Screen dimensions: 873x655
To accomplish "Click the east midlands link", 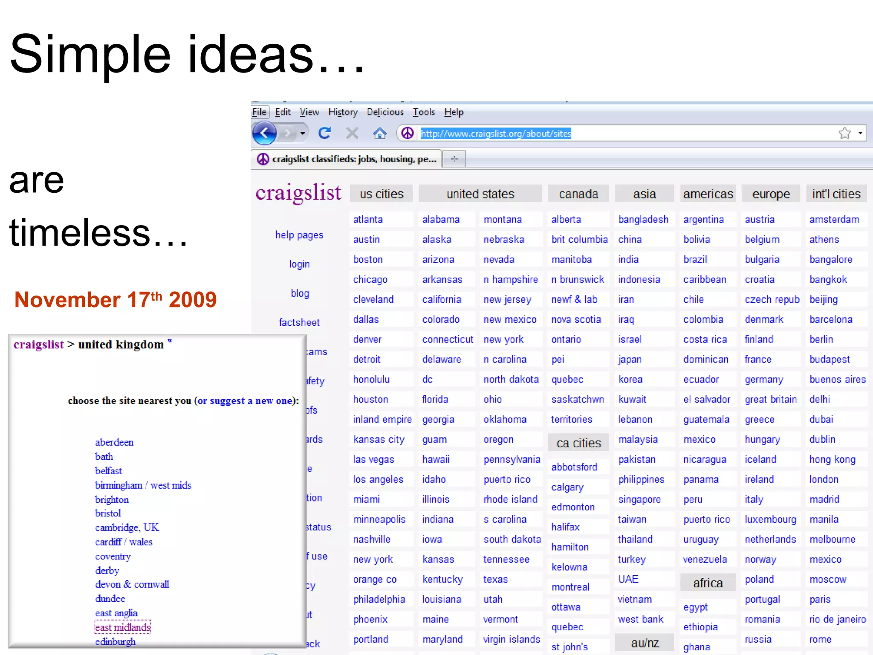I will pos(123,627).
